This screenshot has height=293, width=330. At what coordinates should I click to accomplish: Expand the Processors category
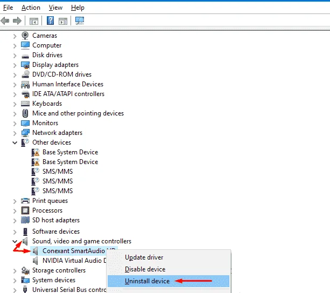point(15,211)
